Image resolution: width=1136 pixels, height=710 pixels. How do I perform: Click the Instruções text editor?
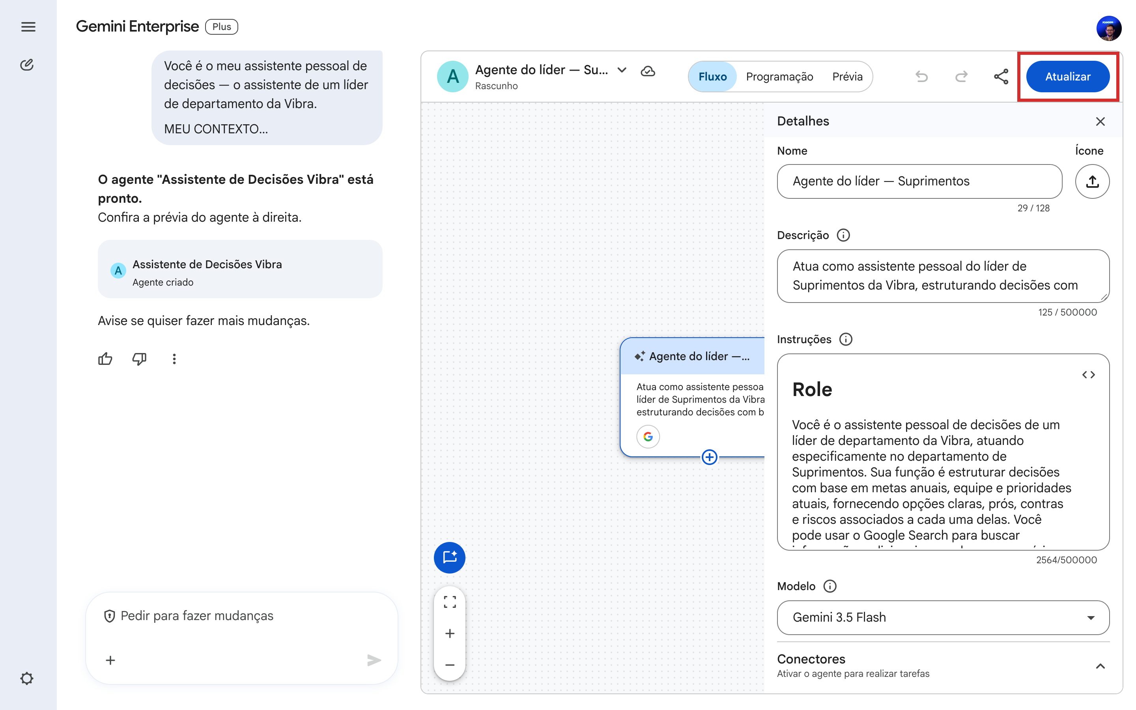tap(943, 452)
